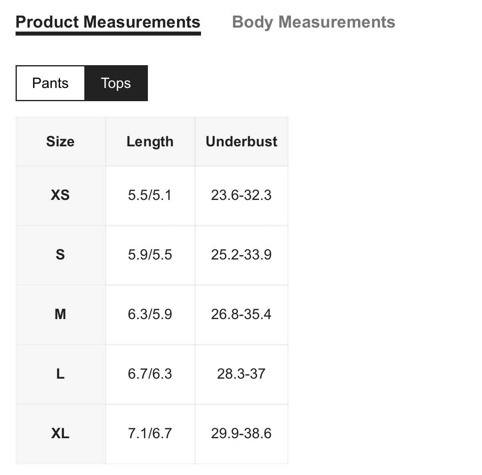The width and height of the screenshot is (482, 475).
Task: Click the 23.6-32.3 underbust cell
Action: point(241,195)
